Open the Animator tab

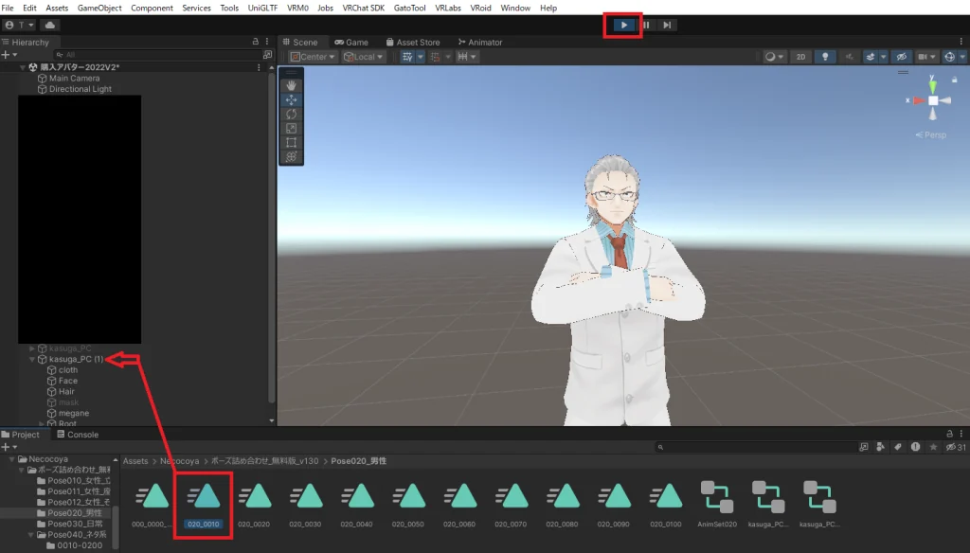point(480,42)
